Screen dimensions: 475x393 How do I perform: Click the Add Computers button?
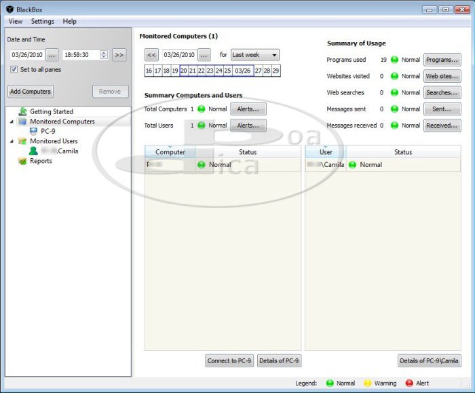coord(30,92)
